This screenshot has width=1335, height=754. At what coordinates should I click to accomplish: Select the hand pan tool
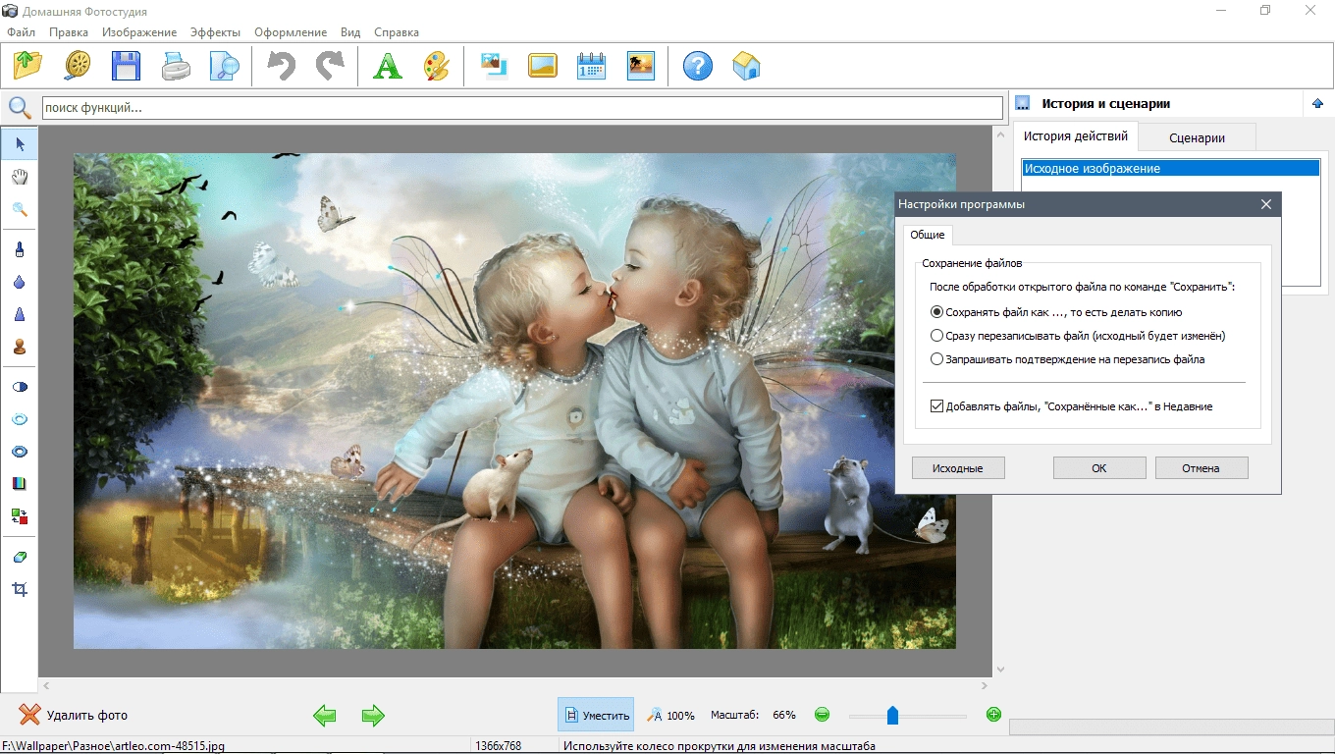tap(20, 177)
